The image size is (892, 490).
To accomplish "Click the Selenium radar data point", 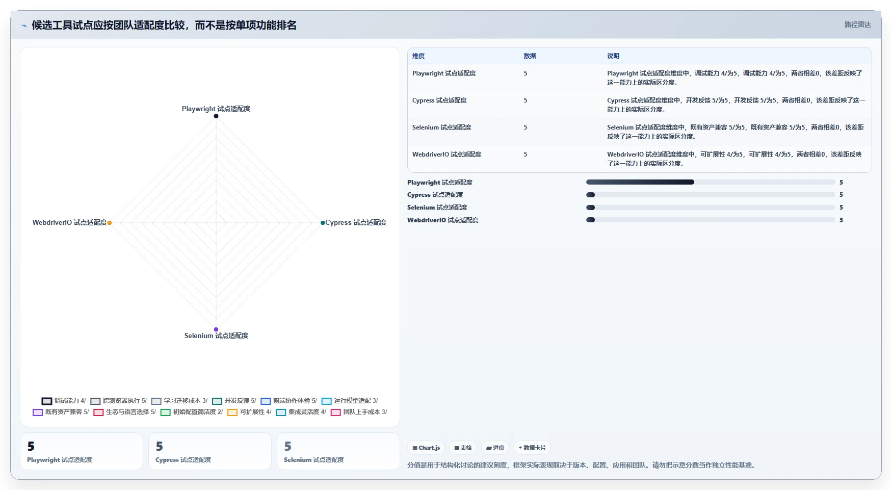I will click(x=216, y=329).
